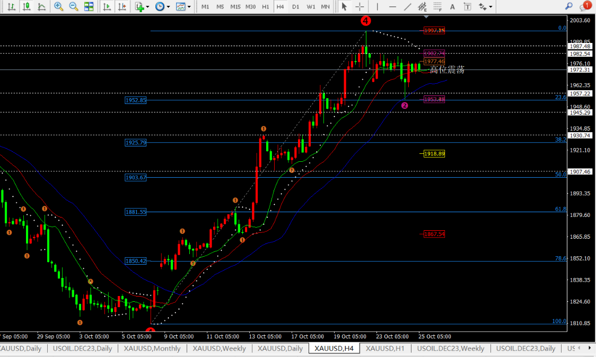
Task: Click the 1903.67 Fibonacci level label
Action: point(136,178)
